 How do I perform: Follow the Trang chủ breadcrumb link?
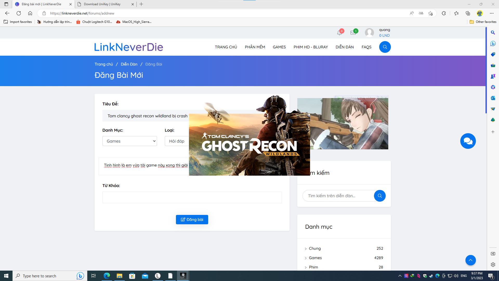104,64
